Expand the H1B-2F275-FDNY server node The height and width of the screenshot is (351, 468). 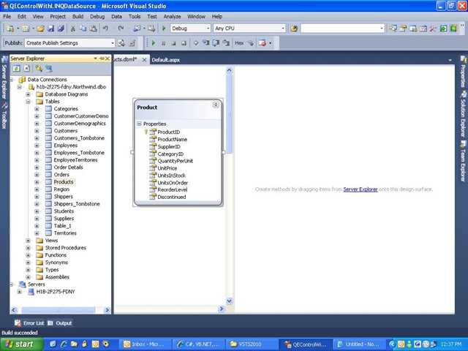pos(20,292)
